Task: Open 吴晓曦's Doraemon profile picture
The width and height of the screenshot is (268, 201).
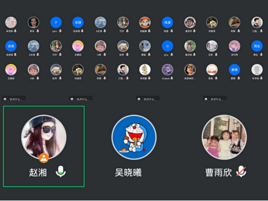Action: pos(134,137)
